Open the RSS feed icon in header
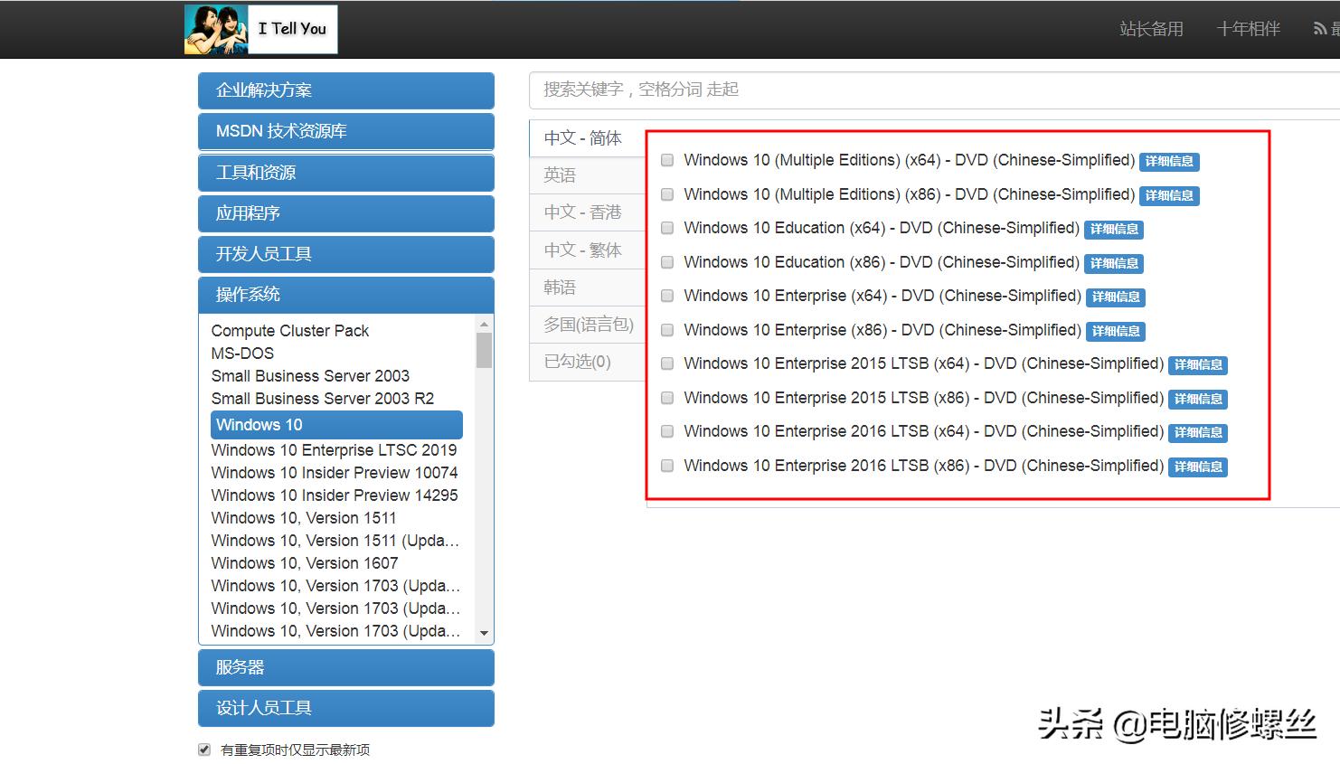Image resolution: width=1340 pixels, height=764 pixels. pos(1320,29)
